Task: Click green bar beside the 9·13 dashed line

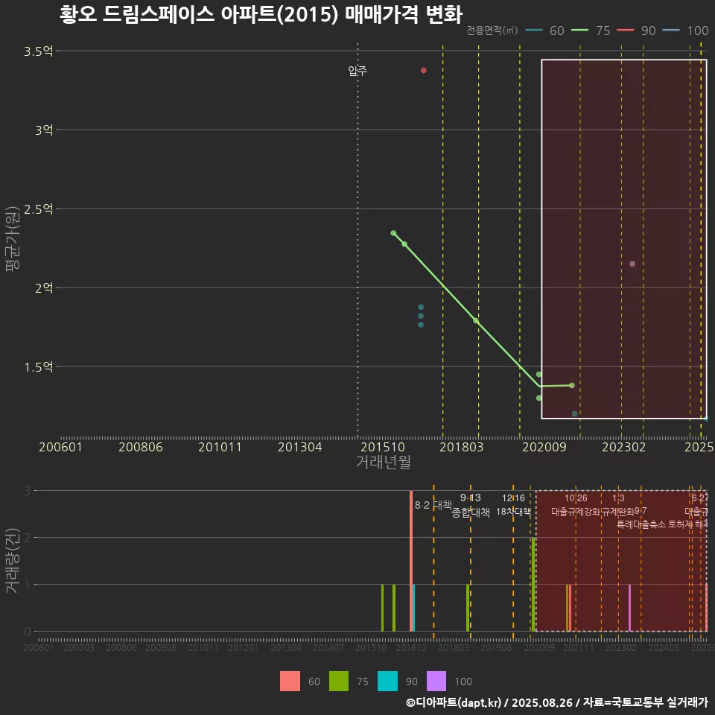Action: (468, 608)
